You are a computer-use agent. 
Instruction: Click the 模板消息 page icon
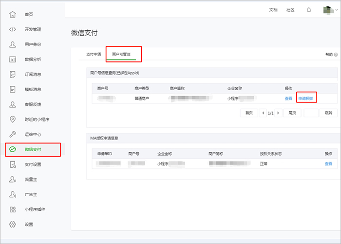pos(13,89)
